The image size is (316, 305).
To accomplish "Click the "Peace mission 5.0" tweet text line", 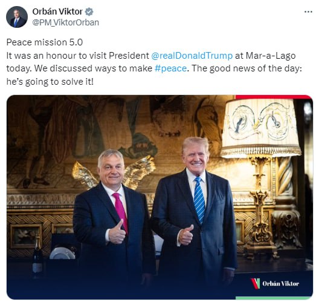I will 45,42.
